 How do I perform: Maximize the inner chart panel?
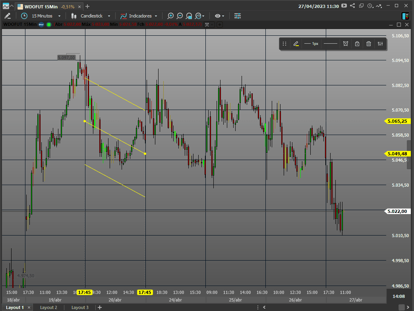point(399,25)
